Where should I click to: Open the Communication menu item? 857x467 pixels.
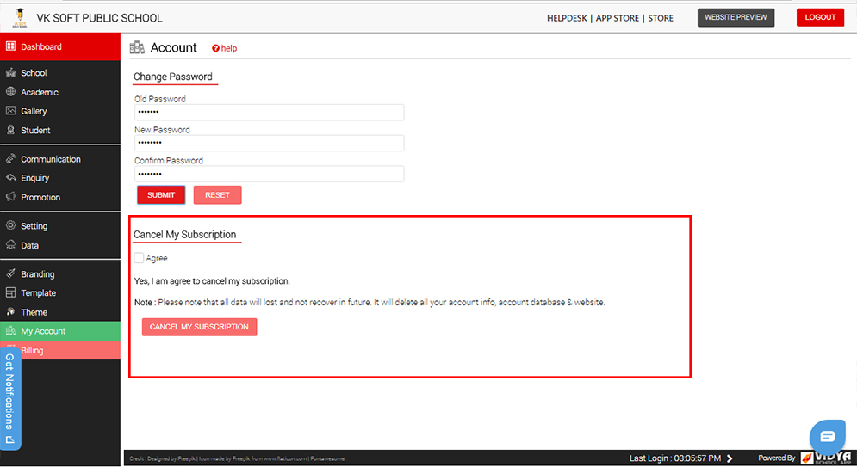pos(60,159)
